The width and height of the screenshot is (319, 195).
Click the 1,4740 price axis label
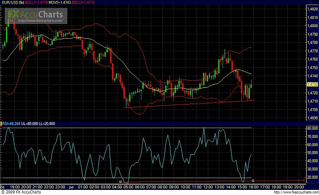312,76
